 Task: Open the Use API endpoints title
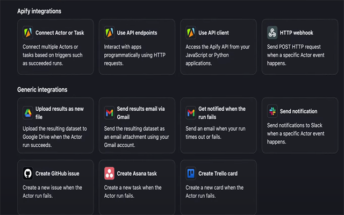(x=137, y=33)
